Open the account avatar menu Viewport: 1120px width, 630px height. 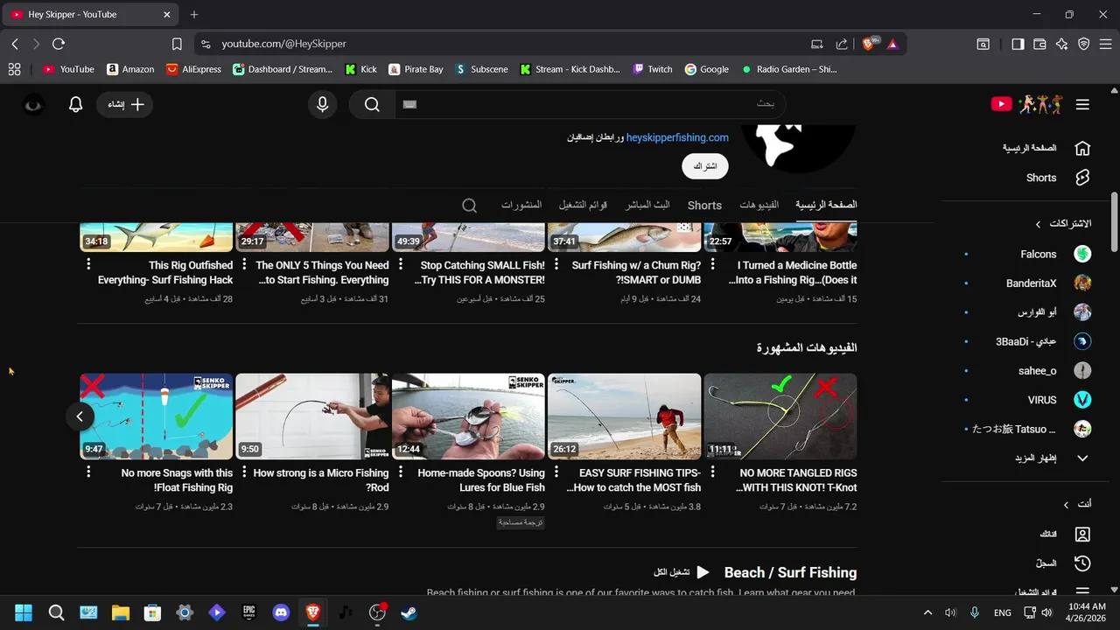(33, 105)
